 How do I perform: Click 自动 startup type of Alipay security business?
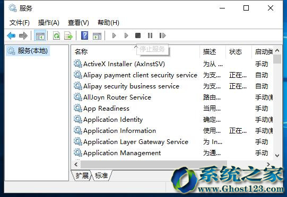pos(262,86)
